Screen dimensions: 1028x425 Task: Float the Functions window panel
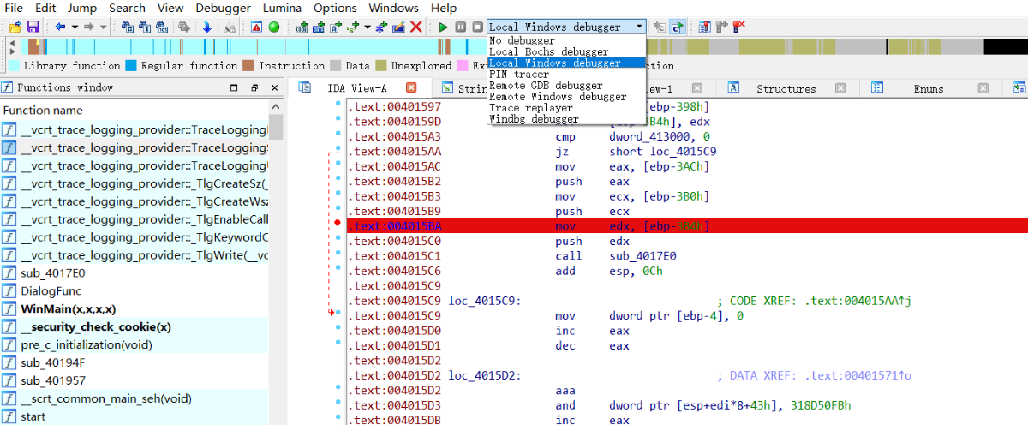pyautogui.click(x=254, y=87)
